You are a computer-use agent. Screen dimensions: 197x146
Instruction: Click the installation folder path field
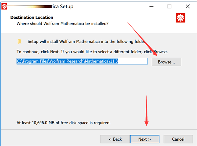82,61
